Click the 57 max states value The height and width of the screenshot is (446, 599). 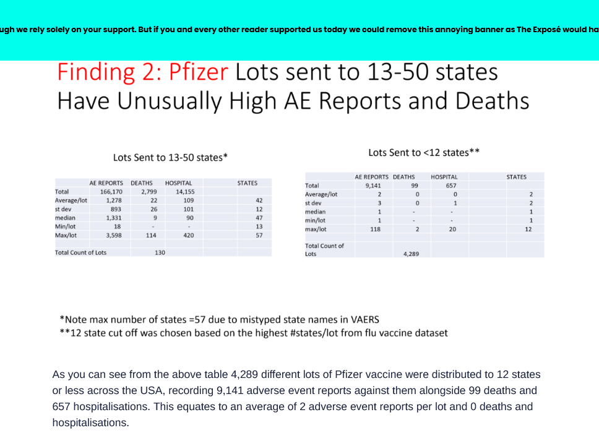259,235
